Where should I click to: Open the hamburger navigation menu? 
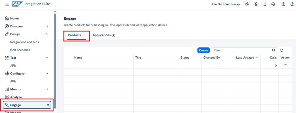click(x=7, y=4)
